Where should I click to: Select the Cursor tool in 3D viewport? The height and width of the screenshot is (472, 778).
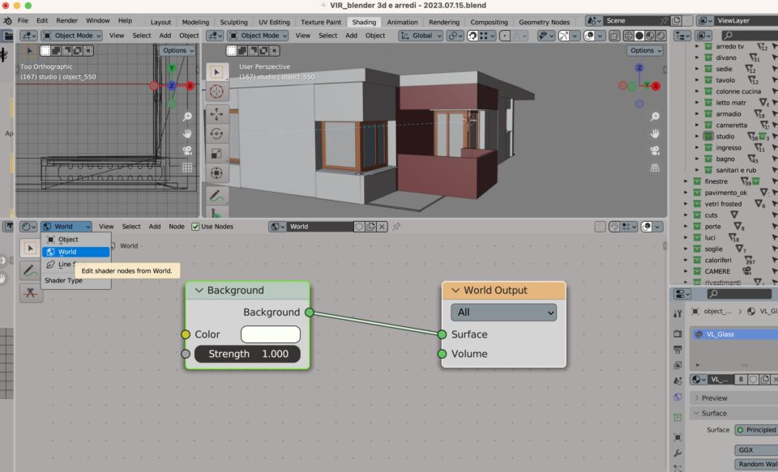coord(216,91)
